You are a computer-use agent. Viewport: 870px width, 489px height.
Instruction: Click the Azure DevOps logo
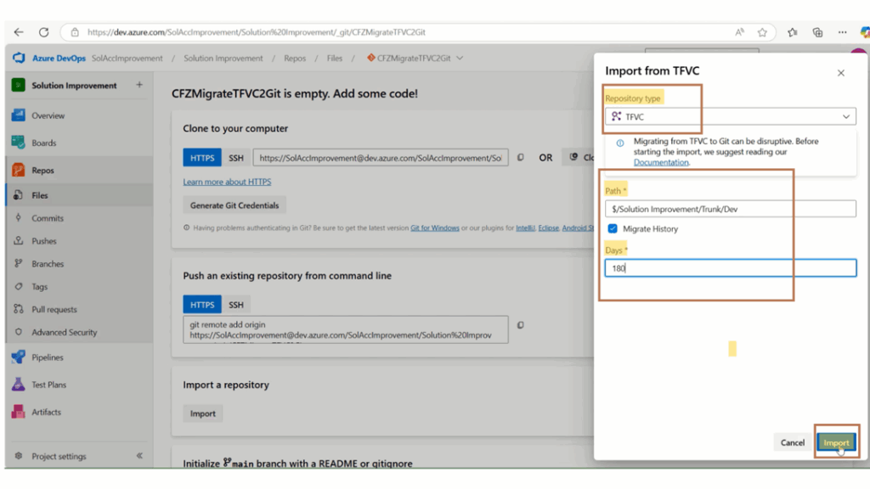pos(19,58)
